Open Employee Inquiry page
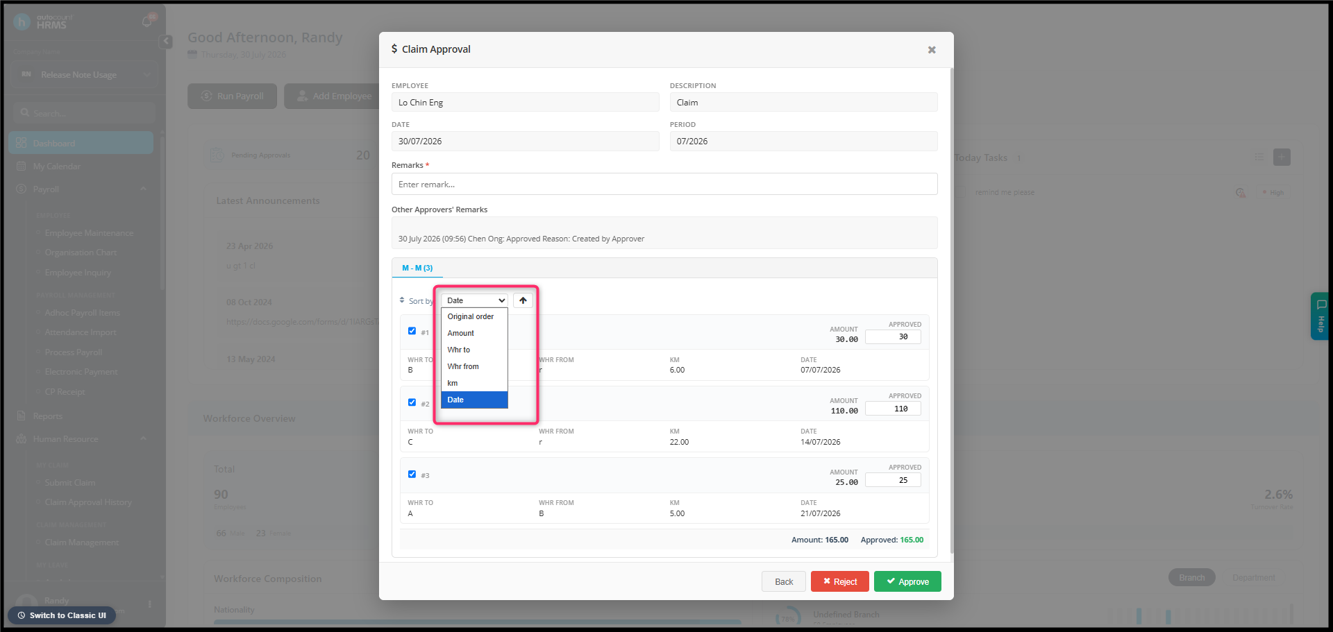Viewport: 1333px width, 632px height. pyautogui.click(x=78, y=273)
